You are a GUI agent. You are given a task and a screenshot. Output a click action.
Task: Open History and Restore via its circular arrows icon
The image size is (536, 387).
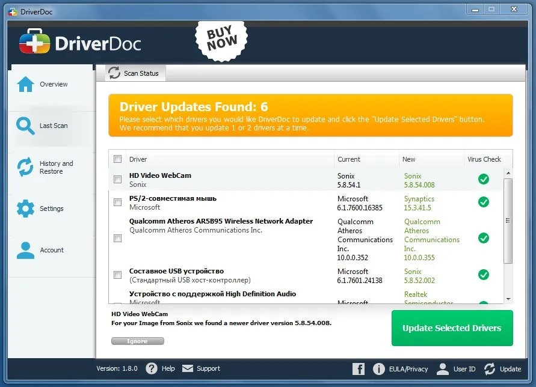[x=25, y=167]
